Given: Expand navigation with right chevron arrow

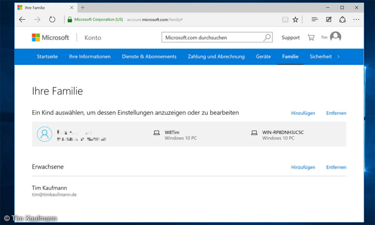Looking at the screenshot, I should pos(338,57).
